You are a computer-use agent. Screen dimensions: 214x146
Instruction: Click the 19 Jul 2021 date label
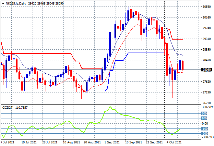tap(29, 142)
